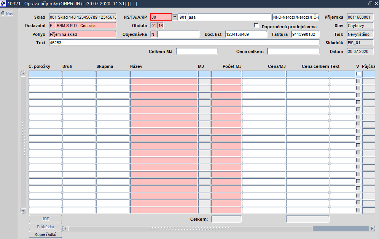Click the Skupina column header text
The image size is (379, 239).
point(105,66)
